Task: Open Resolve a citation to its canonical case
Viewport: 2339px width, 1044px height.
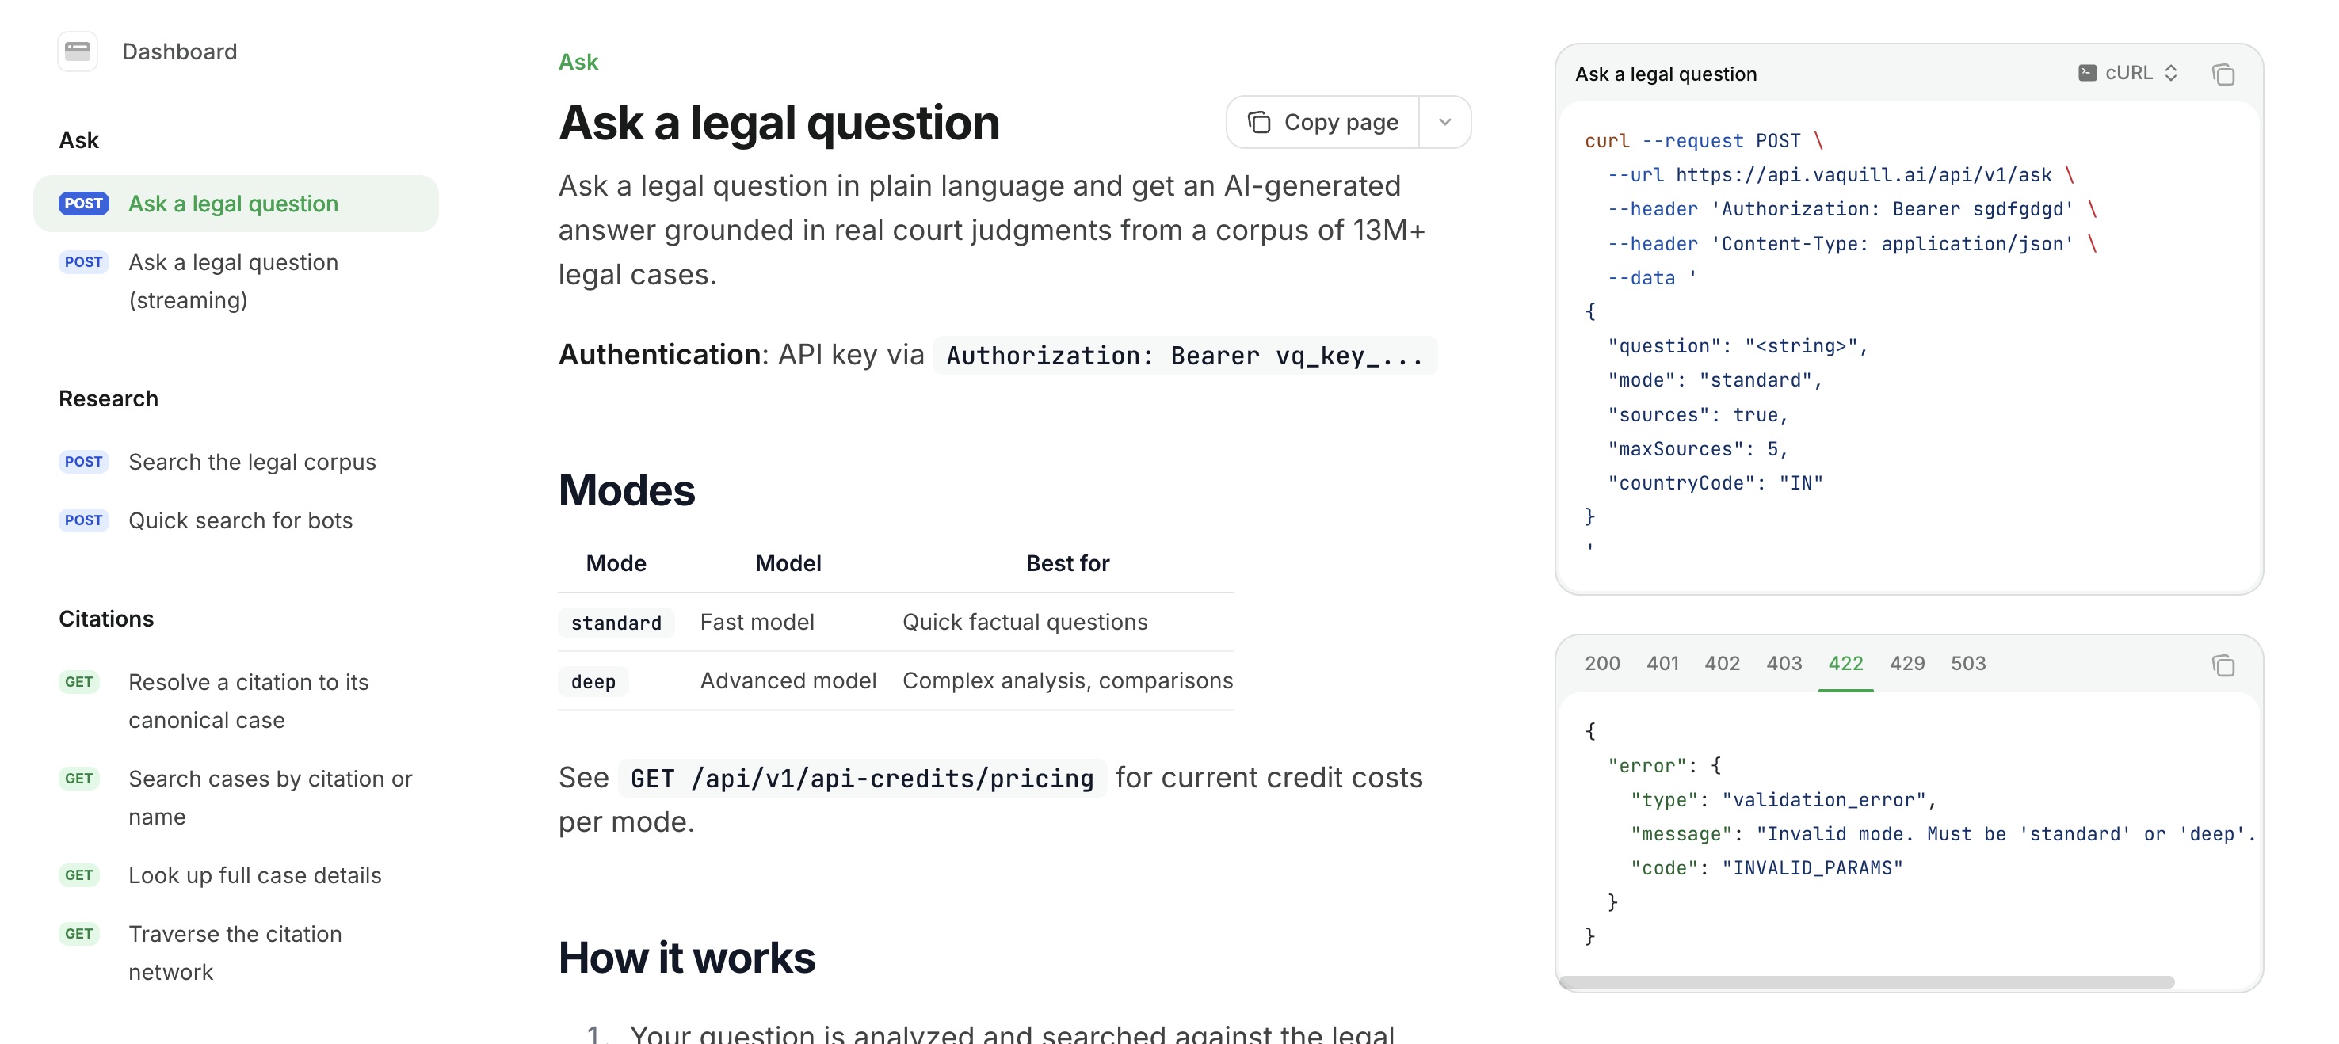Action: tap(236, 701)
